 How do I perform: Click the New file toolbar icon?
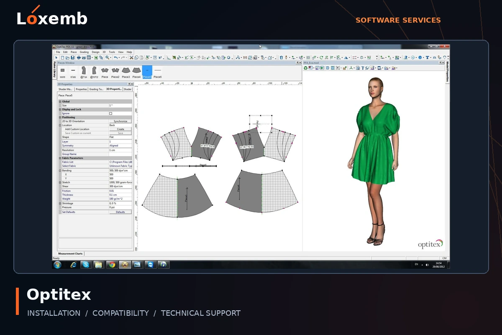click(x=62, y=57)
